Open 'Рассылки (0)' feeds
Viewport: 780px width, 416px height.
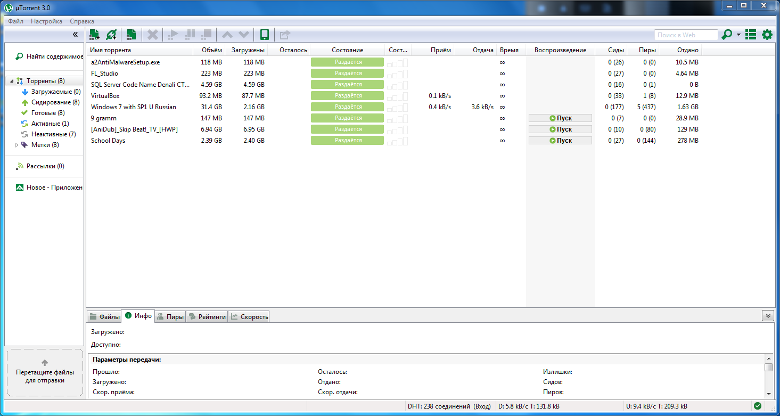(40, 166)
